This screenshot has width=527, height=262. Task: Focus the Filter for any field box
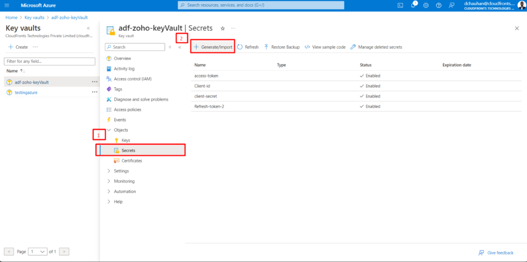click(x=49, y=62)
